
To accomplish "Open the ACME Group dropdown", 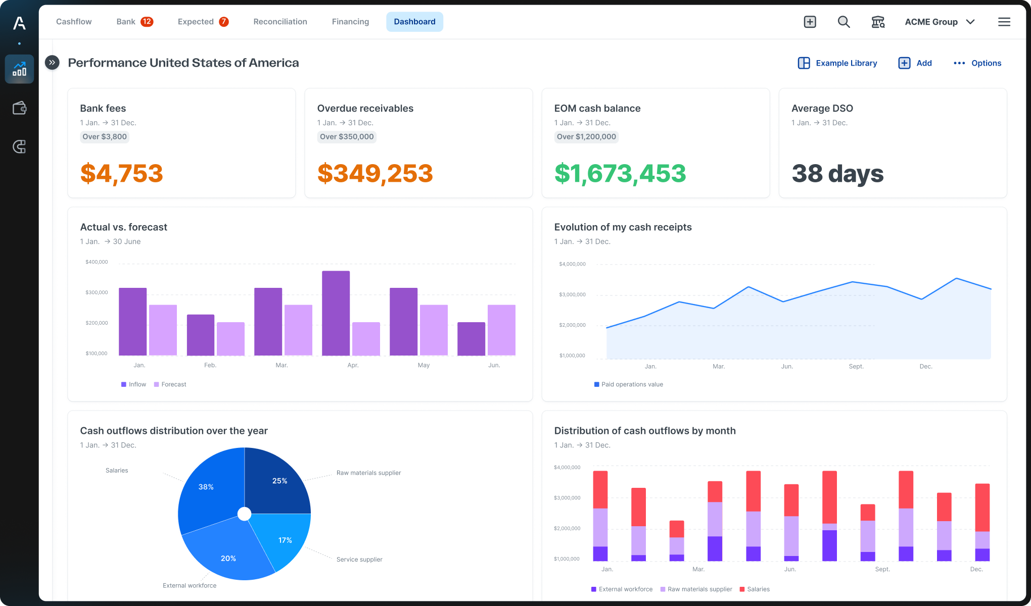I will (940, 22).
